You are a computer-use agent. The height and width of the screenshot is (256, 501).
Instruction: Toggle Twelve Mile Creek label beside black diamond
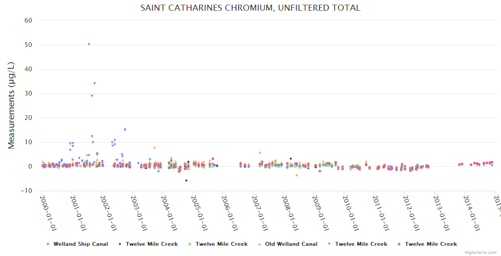coord(152,244)
